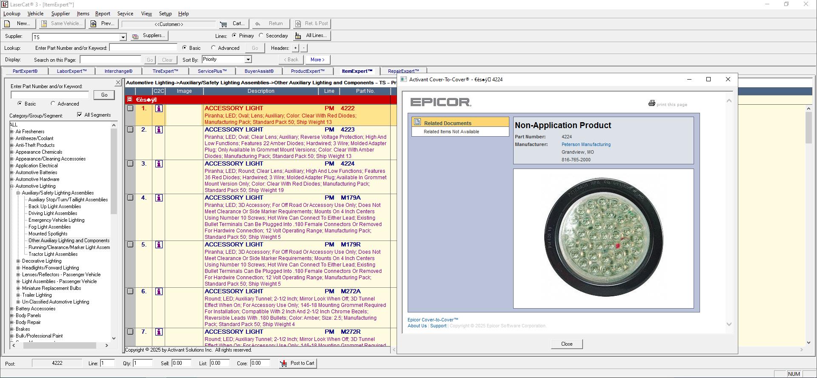
Task: Click the category tree horizontal scrollbar
Action: pyautogui.click(x=60, y=346)
